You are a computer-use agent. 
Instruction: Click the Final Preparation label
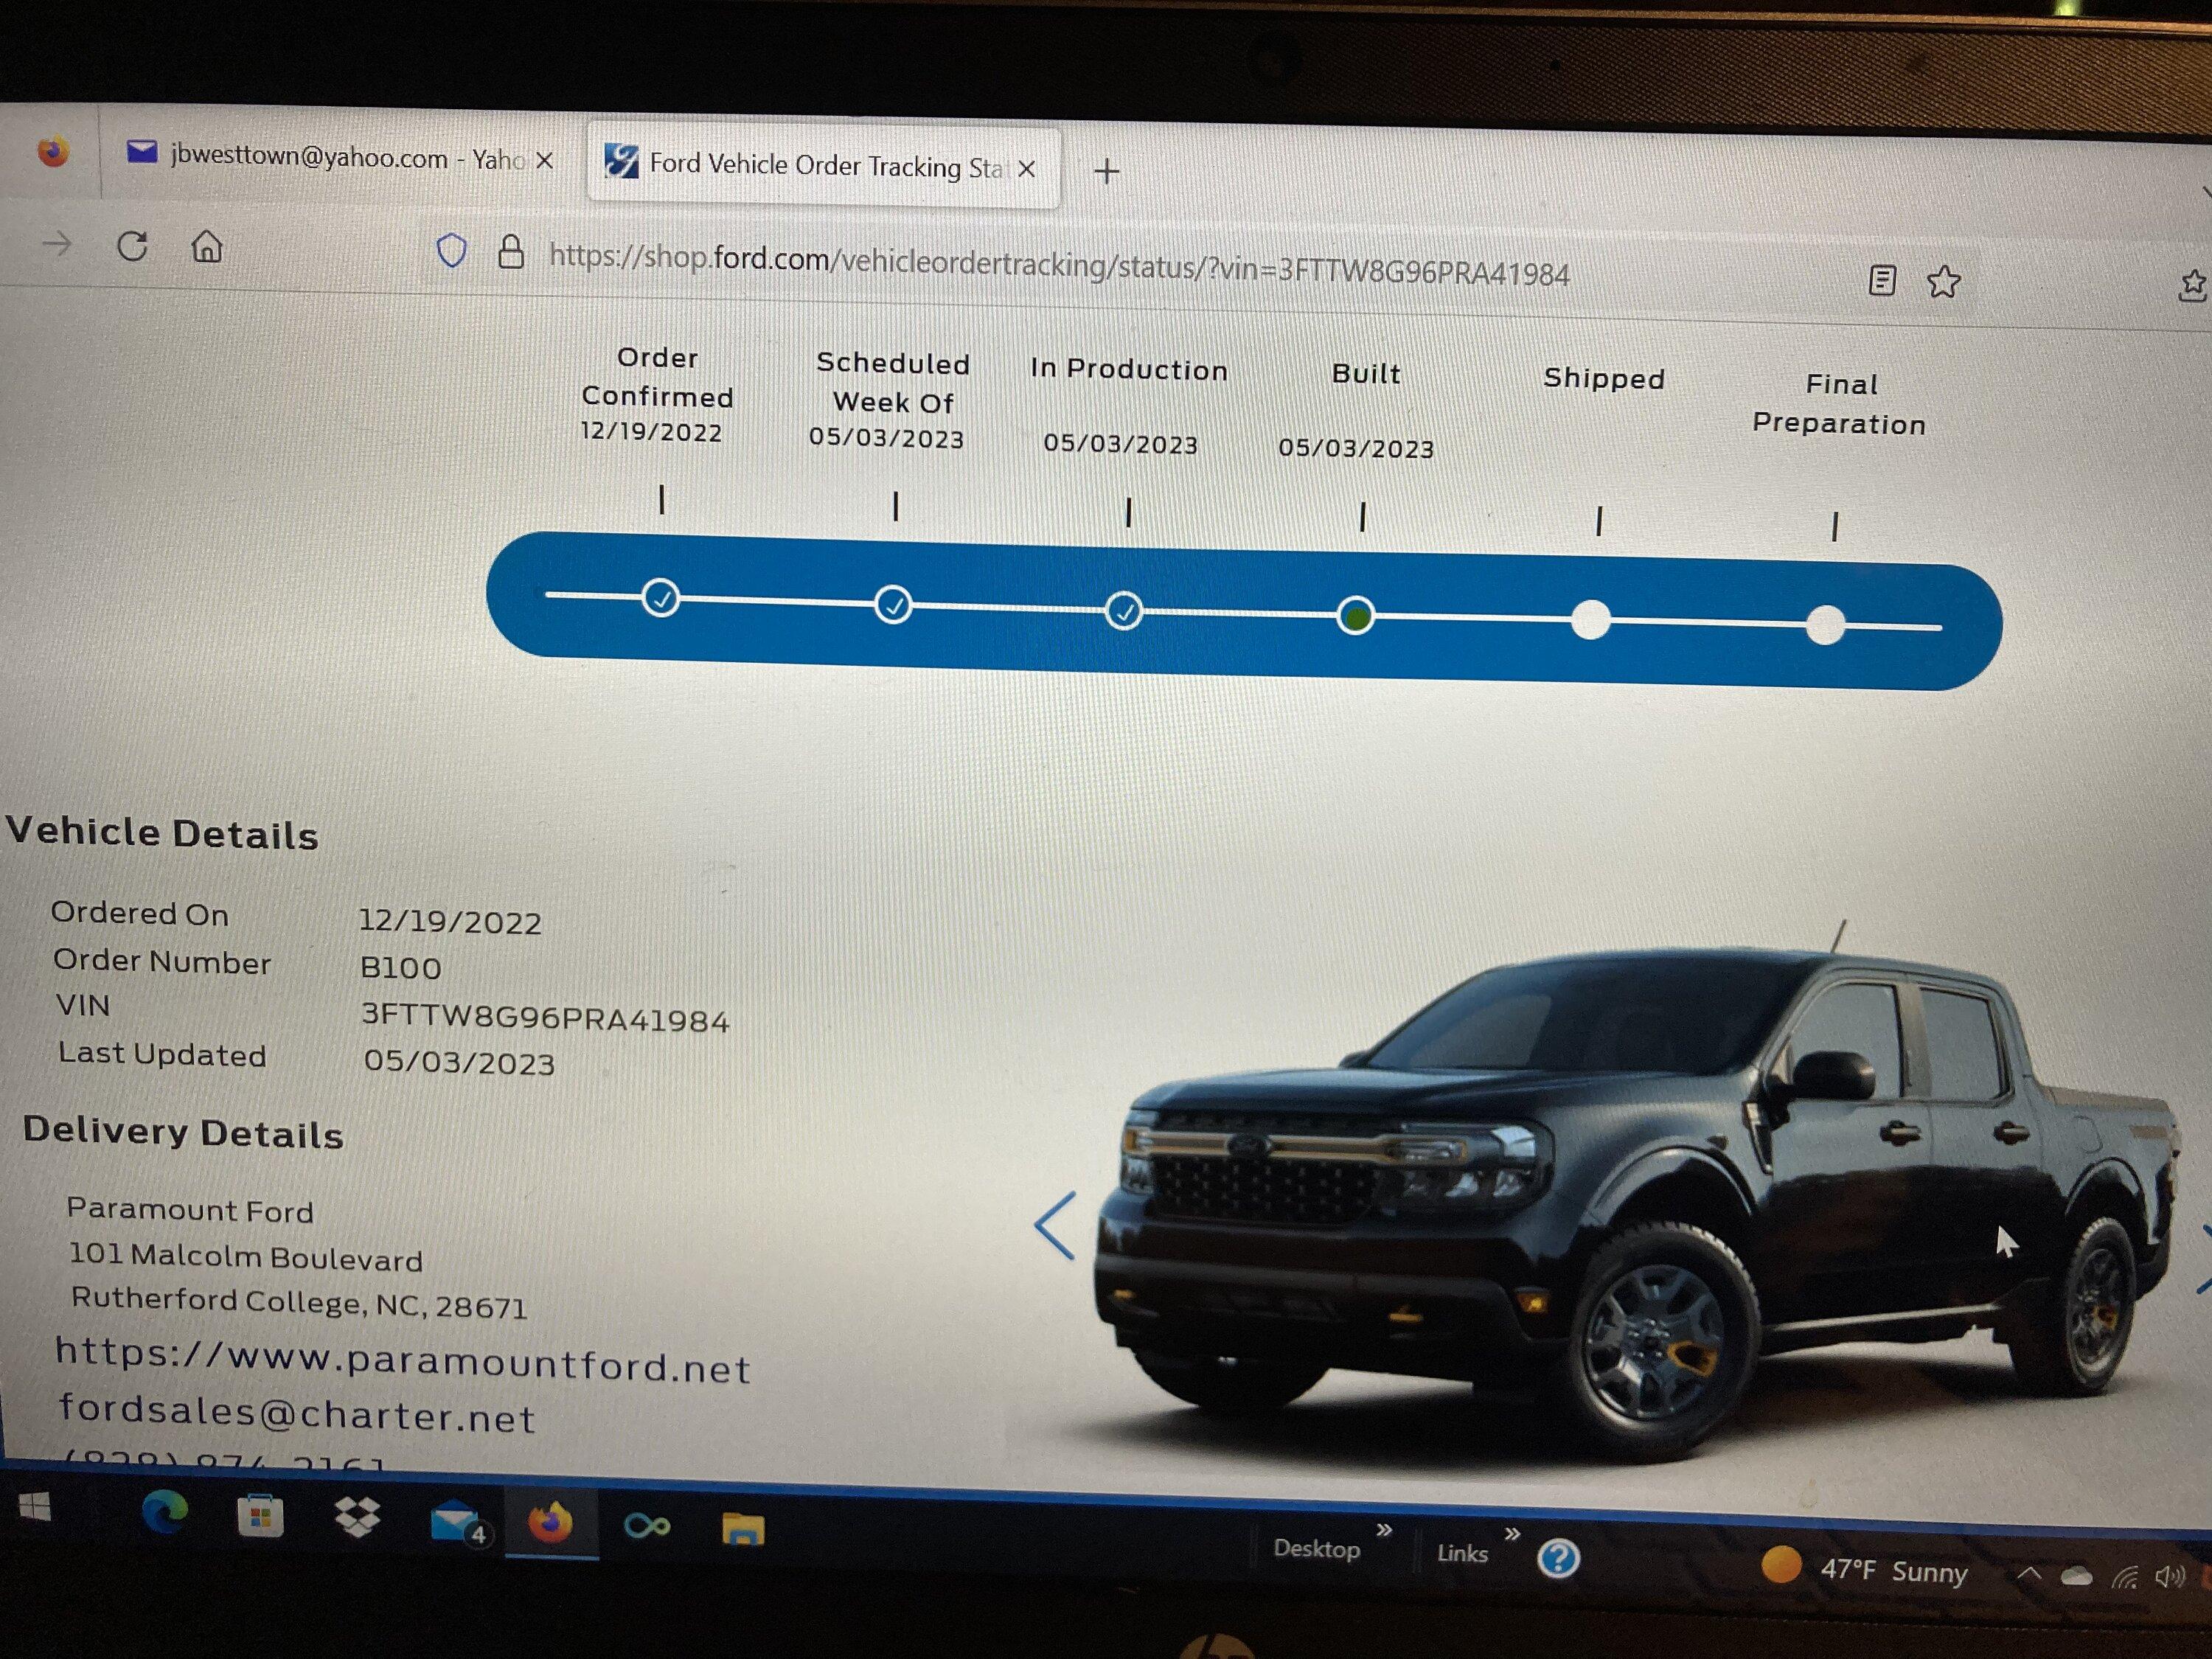[1840, 404]
